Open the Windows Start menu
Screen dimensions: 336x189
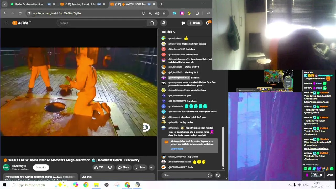pos(4,185)
